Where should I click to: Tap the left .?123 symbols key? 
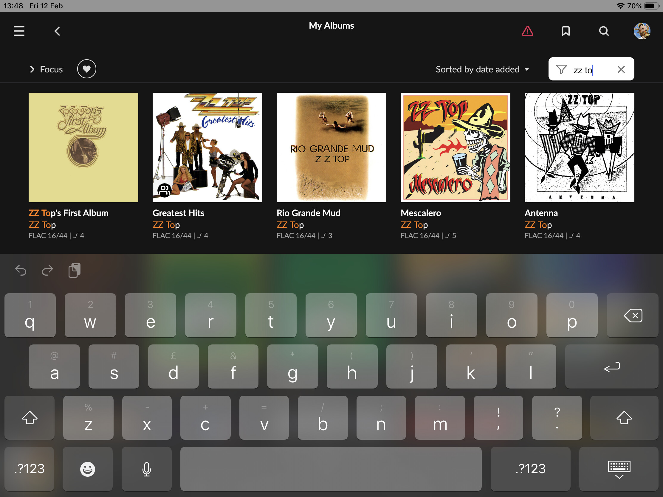(x=30, y=469)
